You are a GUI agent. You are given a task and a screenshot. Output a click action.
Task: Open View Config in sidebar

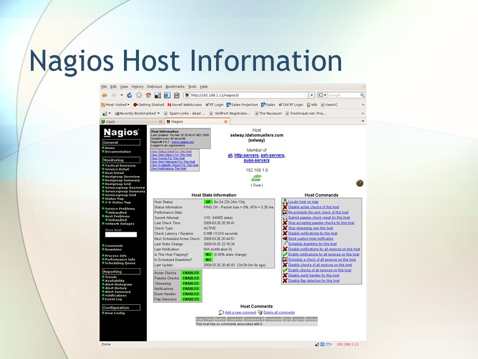click(x=115, y=313)
